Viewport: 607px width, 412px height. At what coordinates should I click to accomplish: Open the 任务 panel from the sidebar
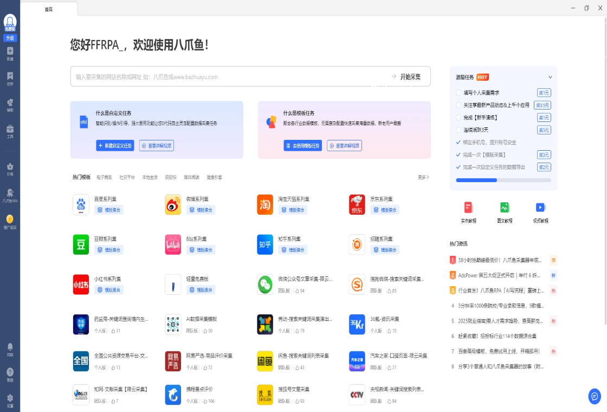tap(10, 76)
